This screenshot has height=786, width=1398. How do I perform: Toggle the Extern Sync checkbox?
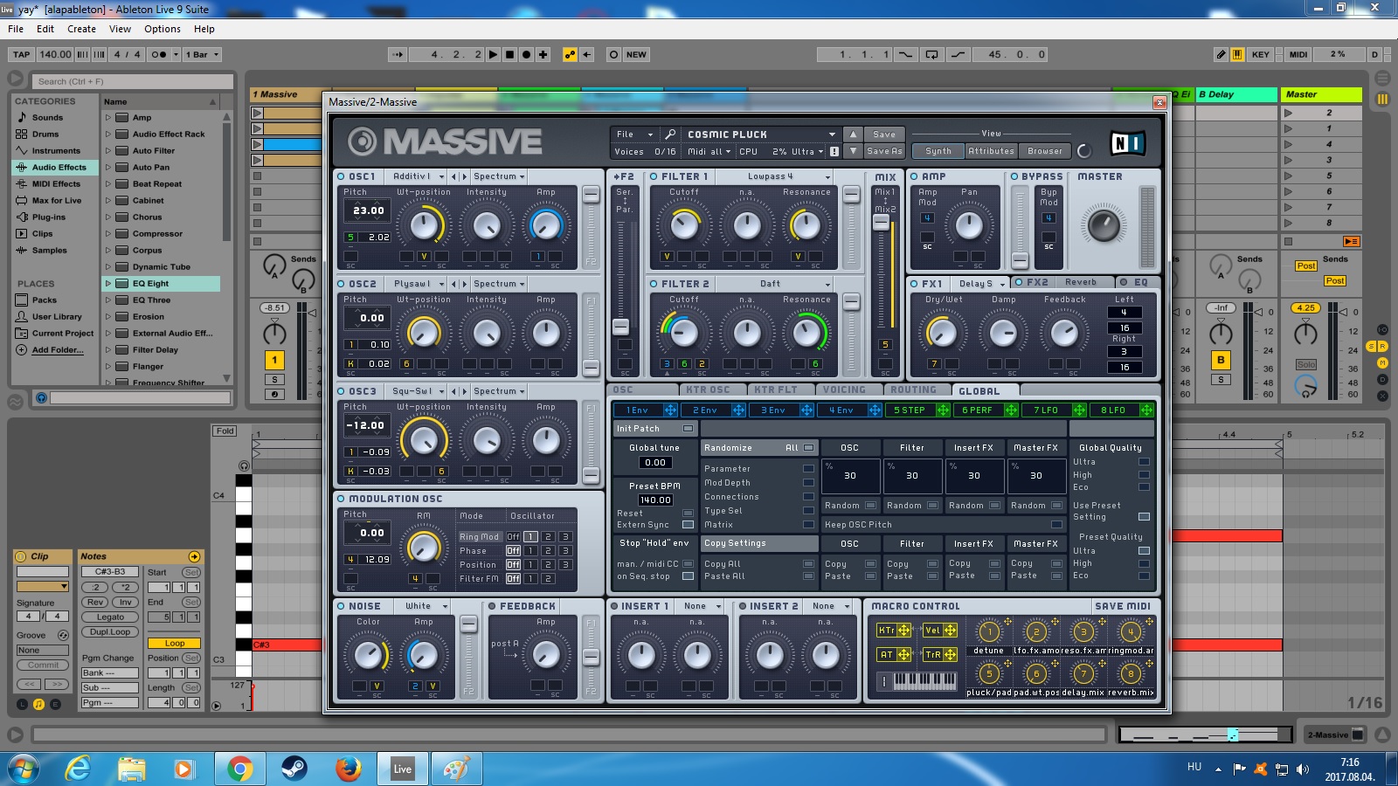[688, 525]
